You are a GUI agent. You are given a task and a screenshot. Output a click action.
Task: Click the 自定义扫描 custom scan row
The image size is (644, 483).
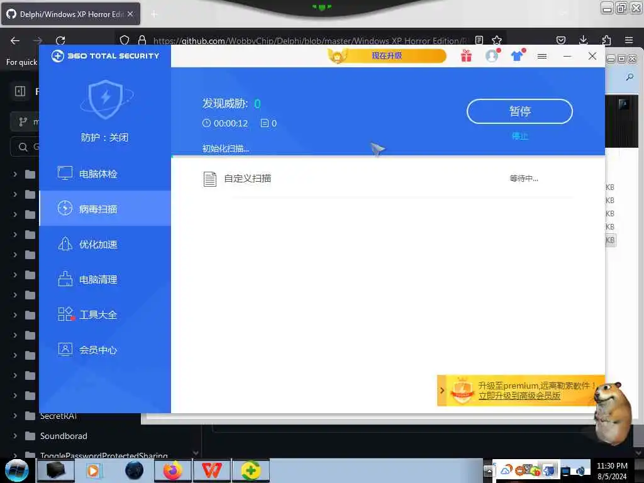(387, 179)
